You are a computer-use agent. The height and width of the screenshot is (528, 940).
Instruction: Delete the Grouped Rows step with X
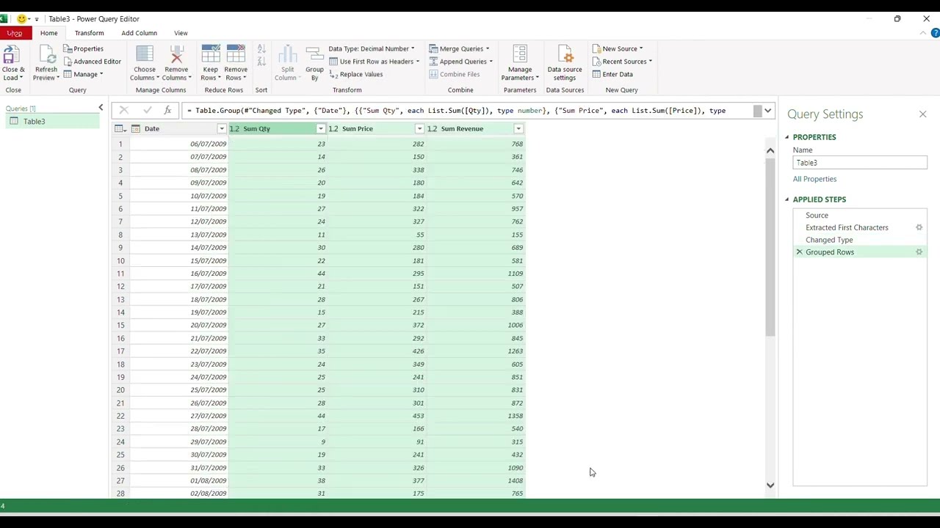[799, 252]
